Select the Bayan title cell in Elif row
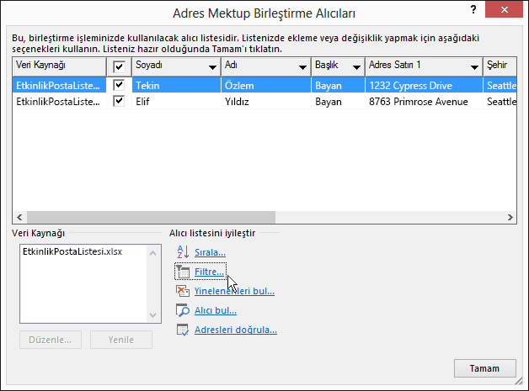529x391 pixels. tap(338, 102)
